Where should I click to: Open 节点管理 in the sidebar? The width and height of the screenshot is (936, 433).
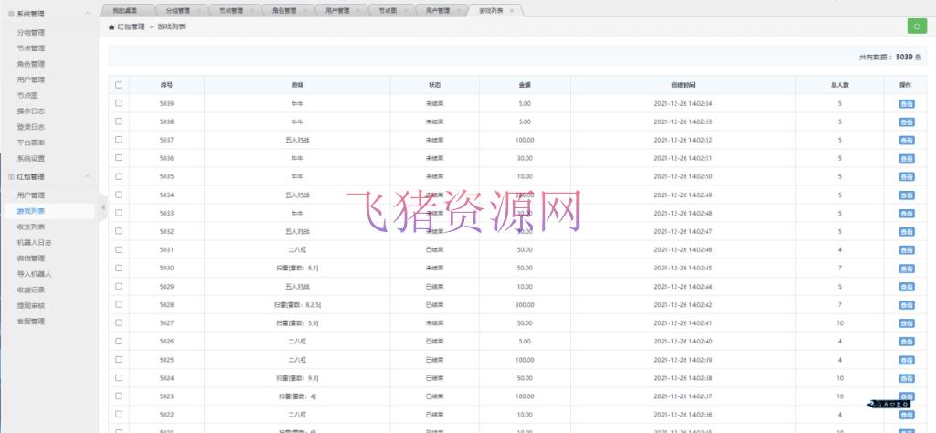tap(31, 48)
